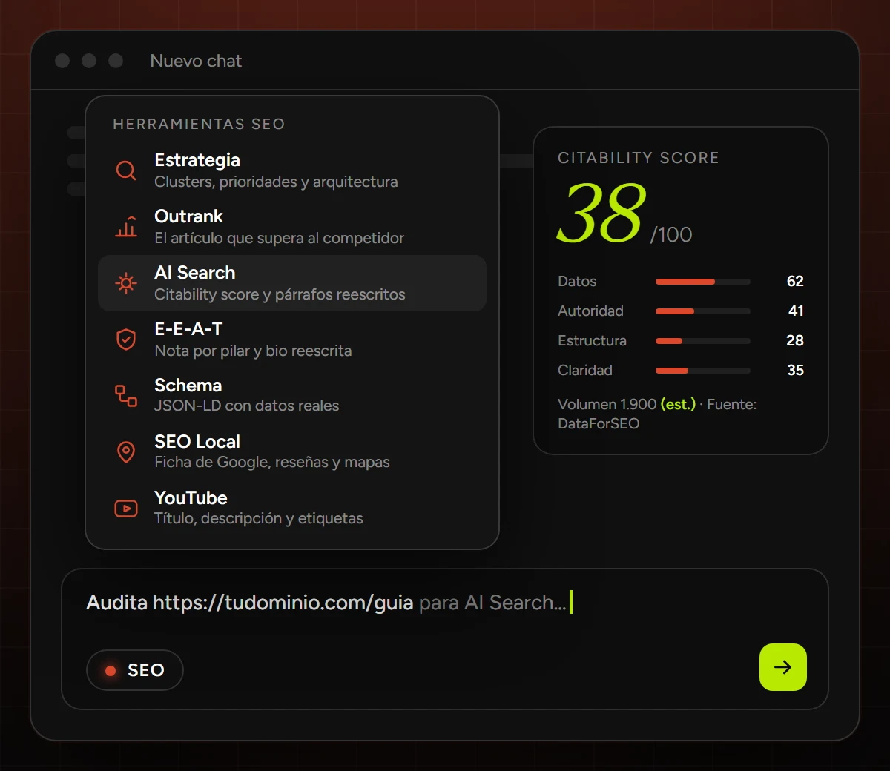Click the Claridad value 35
The width and height of the screenshot is (890, 771).
pyautogui.click(x=795, y=370)
